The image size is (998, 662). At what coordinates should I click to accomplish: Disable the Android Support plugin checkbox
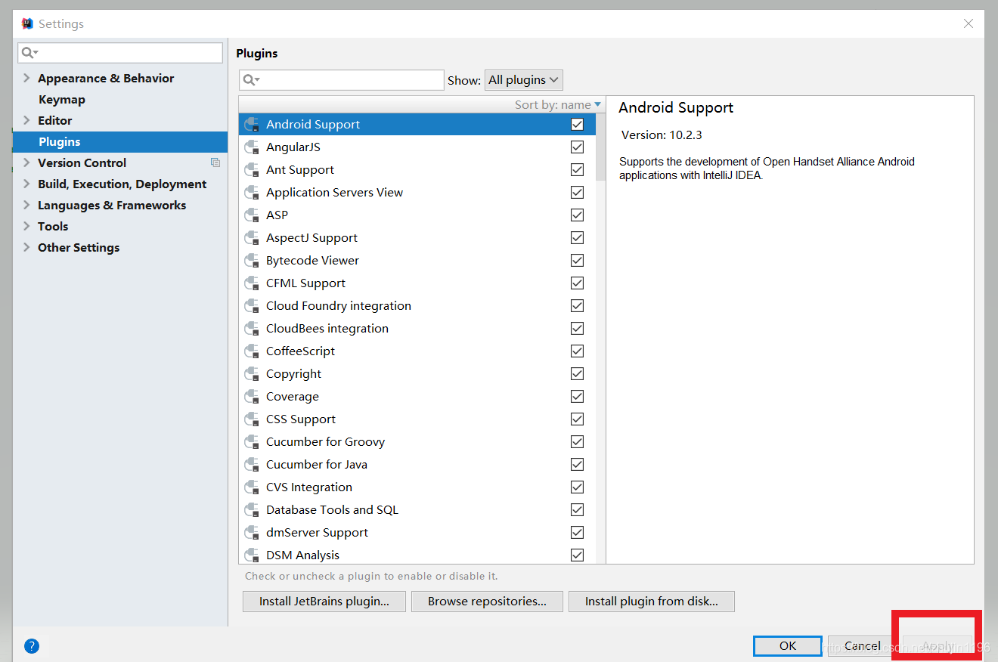(x=578, y=125)
